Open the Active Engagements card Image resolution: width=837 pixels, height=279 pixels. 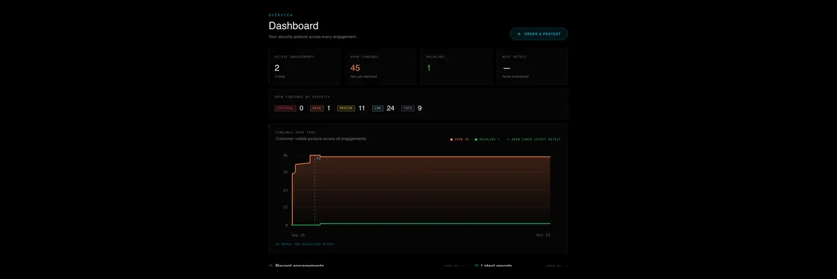click(x=304, y=67)
